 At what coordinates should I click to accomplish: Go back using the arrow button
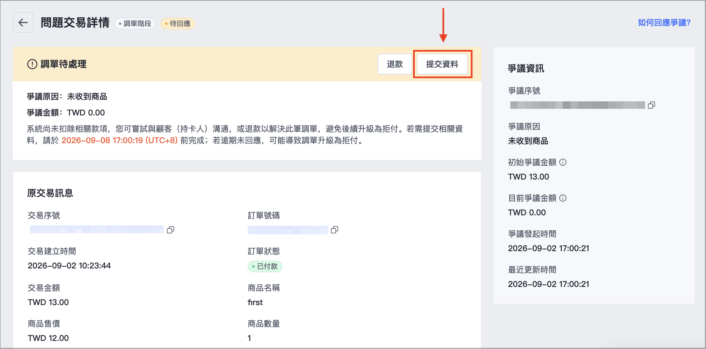point(23,23)
